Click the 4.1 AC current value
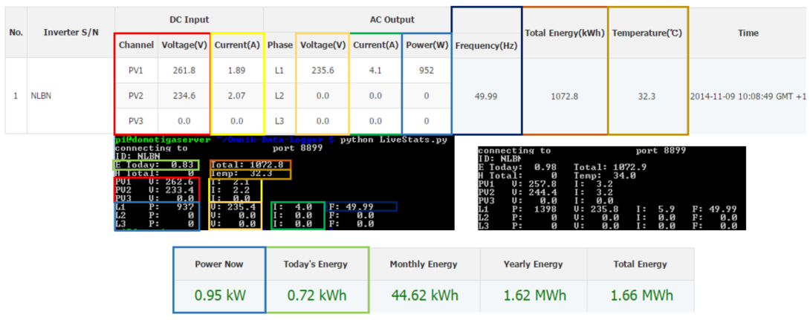The width and height of the screenshot is (810, 320). [375, 71]
